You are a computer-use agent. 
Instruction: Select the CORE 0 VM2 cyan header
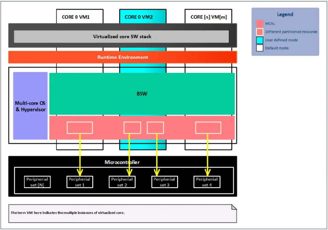(143, 16)
